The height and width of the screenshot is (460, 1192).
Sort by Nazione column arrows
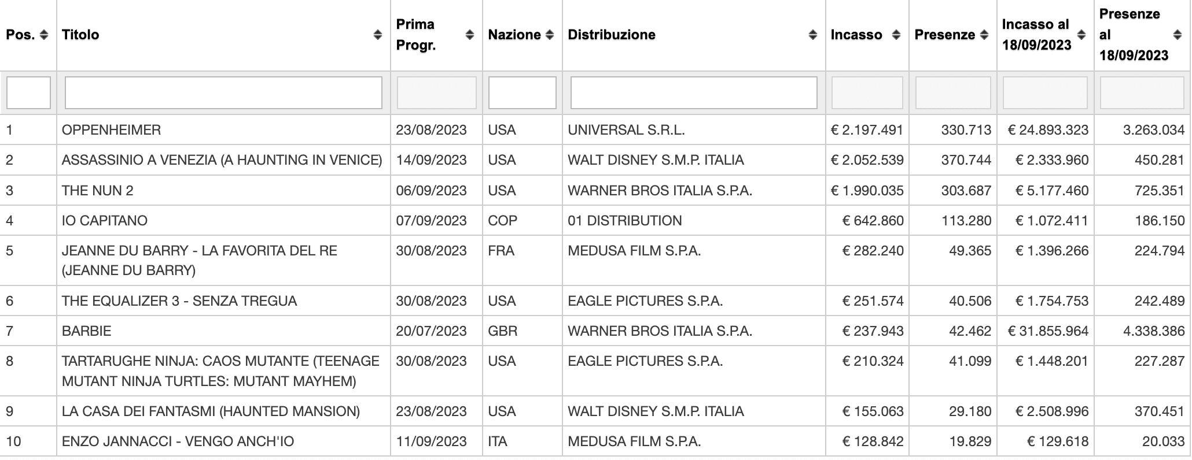click(x=550, y=35)
